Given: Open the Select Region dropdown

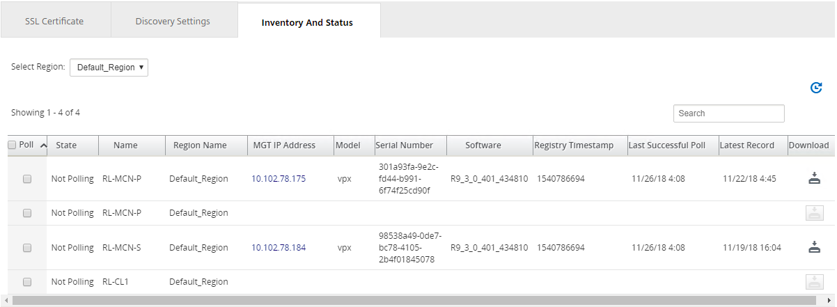Looking at the screenshot, I should point(109,68).
